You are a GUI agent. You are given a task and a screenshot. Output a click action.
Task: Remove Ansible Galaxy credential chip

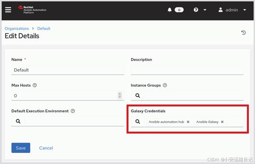222,122
